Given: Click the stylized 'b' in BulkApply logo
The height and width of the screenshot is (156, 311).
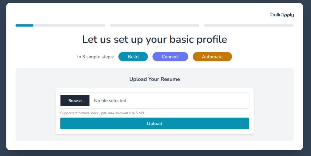Looking at the screenshot, I should 272,14.
